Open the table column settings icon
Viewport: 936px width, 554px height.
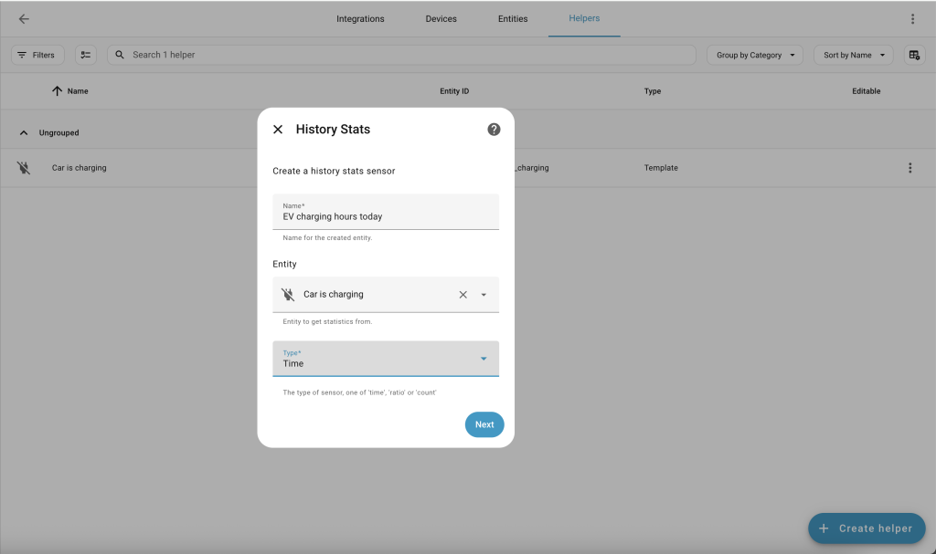point(914,55)
